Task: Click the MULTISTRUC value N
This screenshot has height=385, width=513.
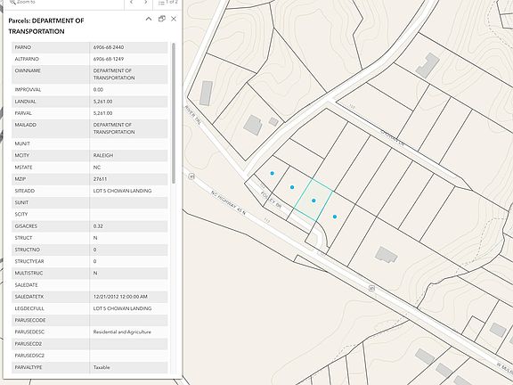Action: 95,273
